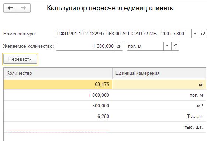Select the тыс. шт. unit cell
207x141 pixels.
coord(159,127)
